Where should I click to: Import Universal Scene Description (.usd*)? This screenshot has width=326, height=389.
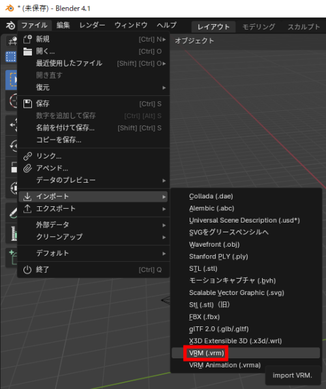click(246, 221)
